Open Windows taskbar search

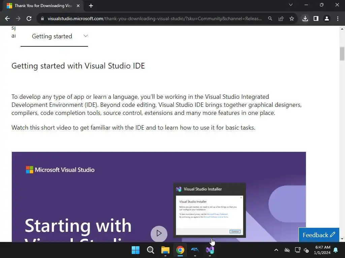[151, 250]
